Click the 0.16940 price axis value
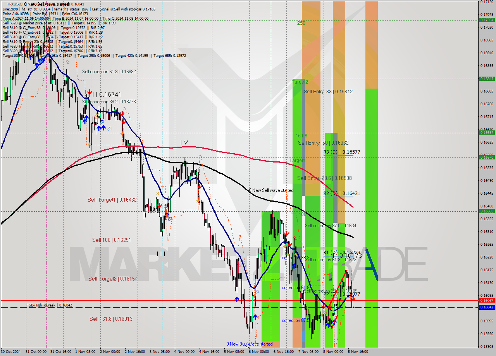Image resolution: width=496 pixels, height=356 pixels. (x=487, y=53)
